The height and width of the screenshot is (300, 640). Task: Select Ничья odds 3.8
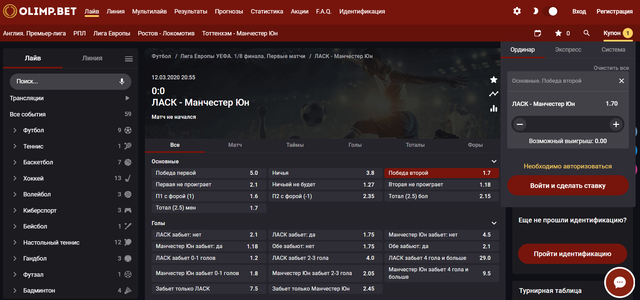[x=325, y=173]
